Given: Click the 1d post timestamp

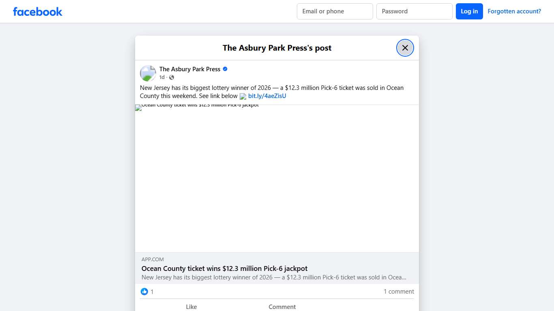Looking at the screenshot, I should [x=162, y=77].
